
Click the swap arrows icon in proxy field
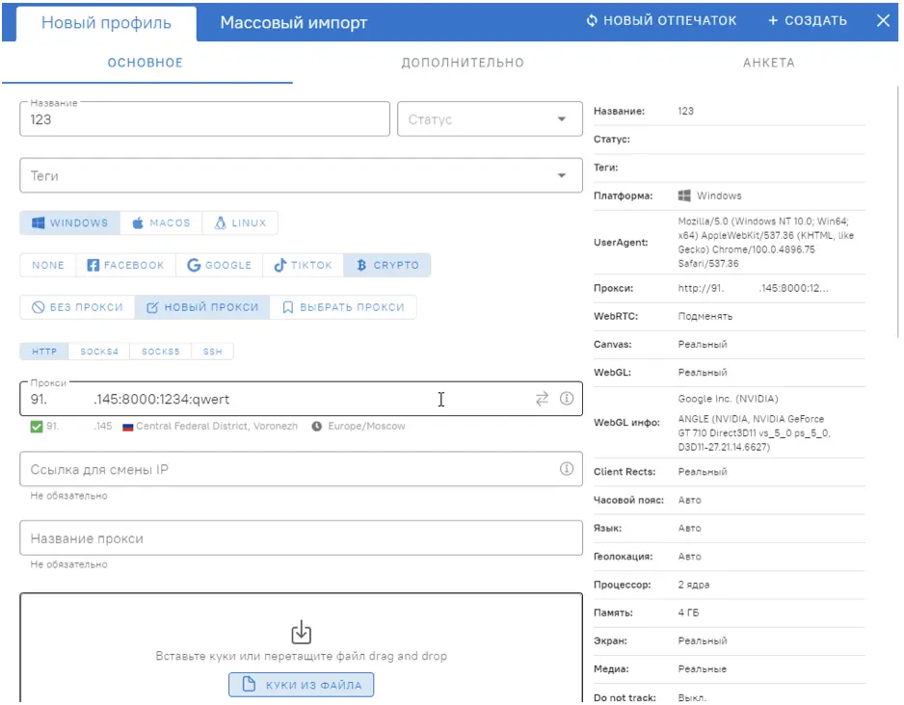[x=542, y=399]
